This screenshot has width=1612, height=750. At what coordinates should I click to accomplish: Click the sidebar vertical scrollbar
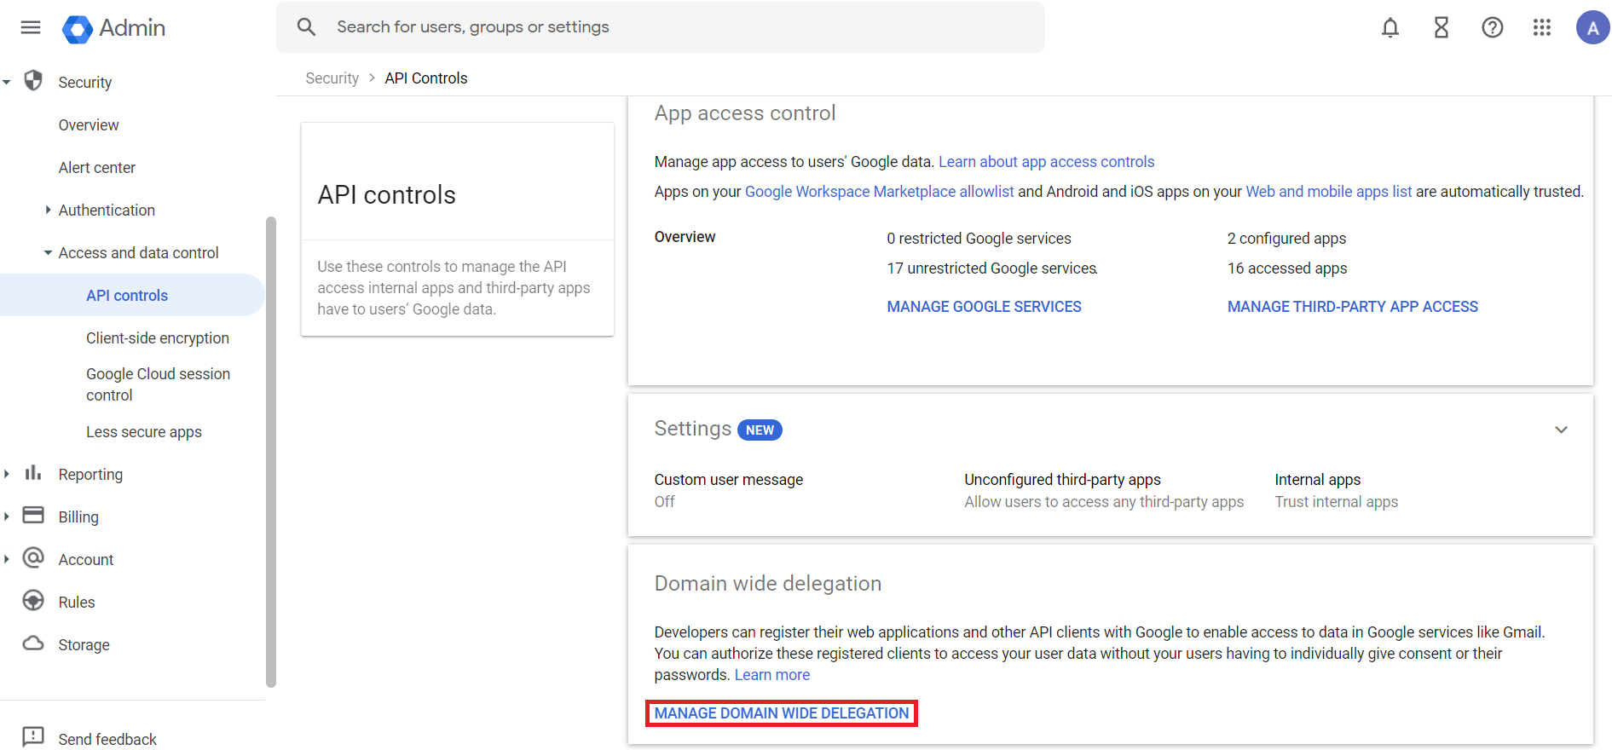point(271,452)
